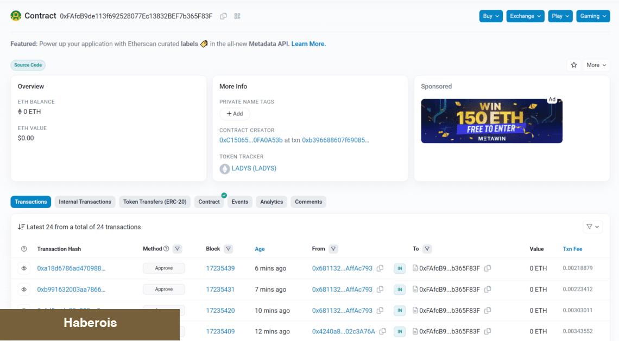
Task: Select the Transactions tab
Action: pyautogui.click(x=31, y=202)
